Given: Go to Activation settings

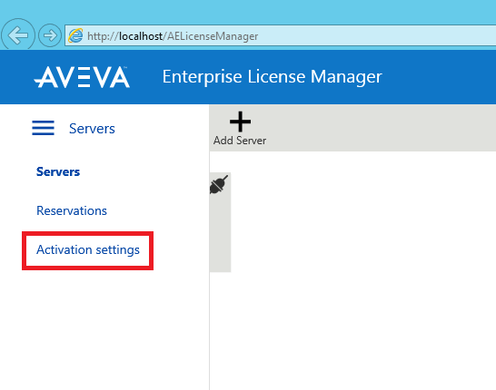Looking at the screenshot, I should (x=88, y=249).
